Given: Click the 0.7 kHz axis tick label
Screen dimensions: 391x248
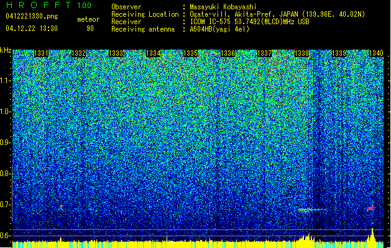Looking at the screenshot, I should (x=5, y=205).
